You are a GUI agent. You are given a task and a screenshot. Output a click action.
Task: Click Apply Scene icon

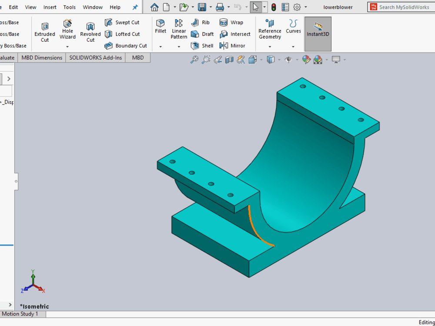point(318,60)
